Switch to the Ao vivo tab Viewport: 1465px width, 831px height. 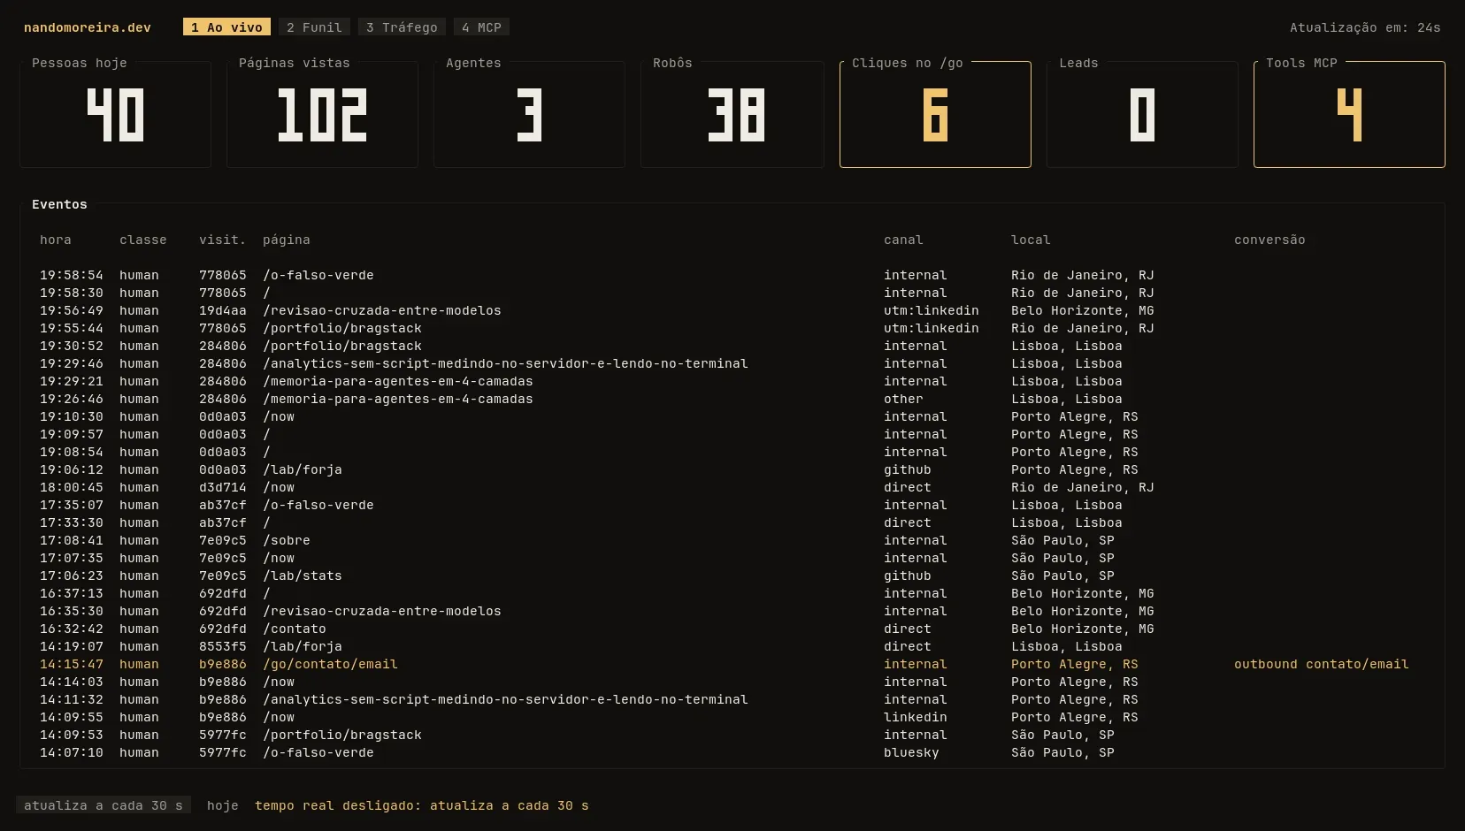pos(226,27)
